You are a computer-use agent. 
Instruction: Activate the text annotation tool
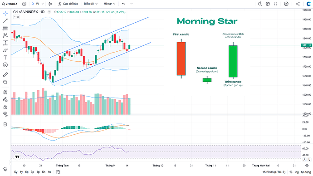pos(5,58)
